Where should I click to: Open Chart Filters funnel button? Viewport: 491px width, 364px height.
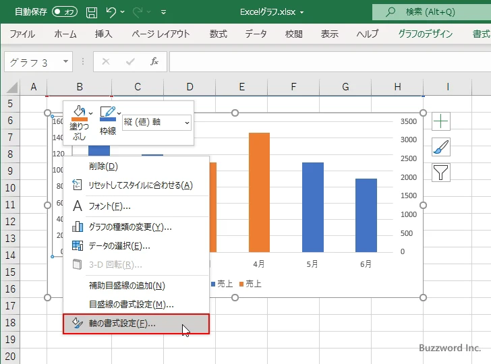pos(441,173)
